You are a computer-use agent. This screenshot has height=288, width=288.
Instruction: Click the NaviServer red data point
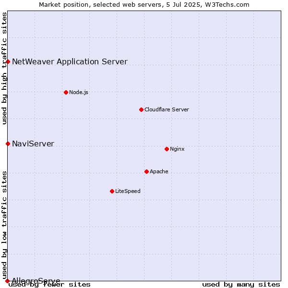tap(8, 144)
